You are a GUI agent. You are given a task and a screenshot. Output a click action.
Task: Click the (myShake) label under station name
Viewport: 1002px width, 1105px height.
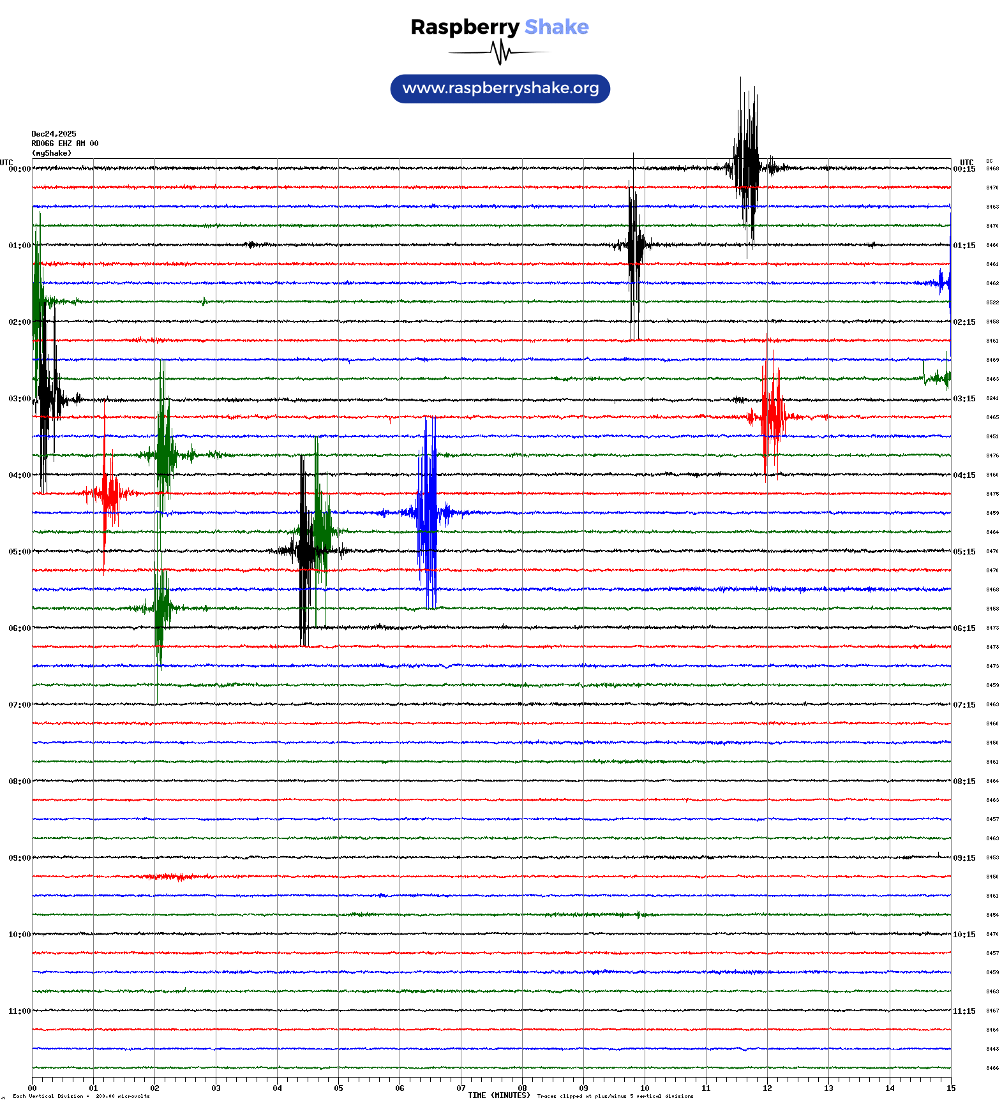[52, 153]
